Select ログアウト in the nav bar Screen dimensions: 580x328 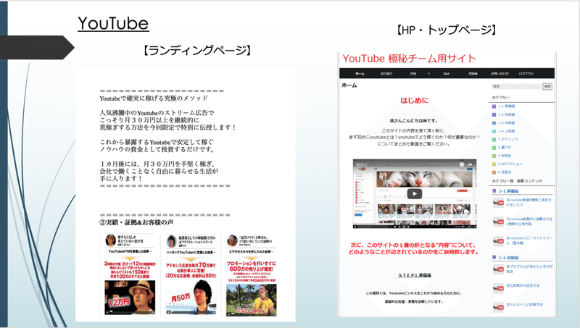click(526, 74)
